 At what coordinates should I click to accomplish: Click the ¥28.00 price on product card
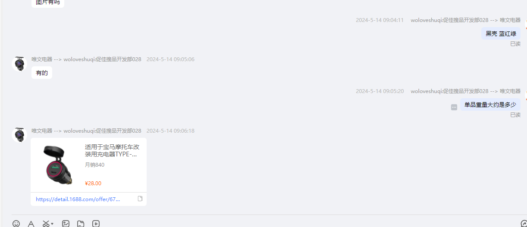click(93, 183)
